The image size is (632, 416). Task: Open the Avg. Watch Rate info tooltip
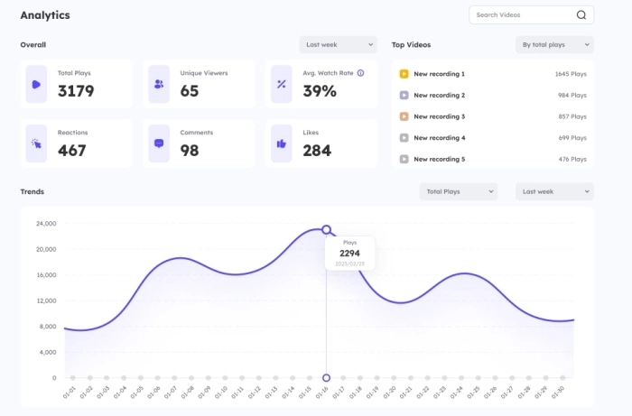[x=360, y=73]
